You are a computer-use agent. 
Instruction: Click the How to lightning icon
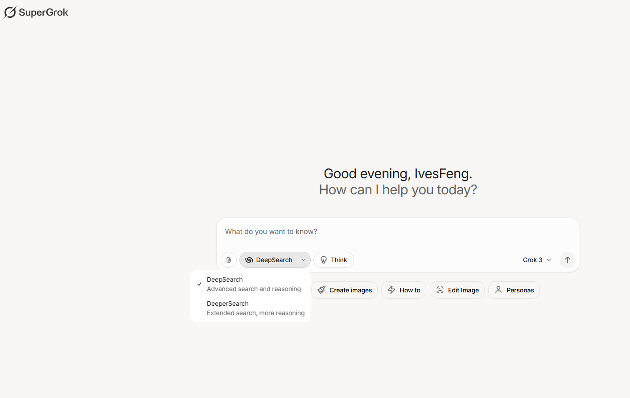click(x=391, y=290)
